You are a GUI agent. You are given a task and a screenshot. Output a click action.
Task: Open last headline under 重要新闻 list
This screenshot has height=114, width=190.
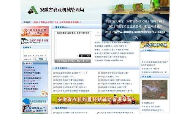(x=109, y=60)
